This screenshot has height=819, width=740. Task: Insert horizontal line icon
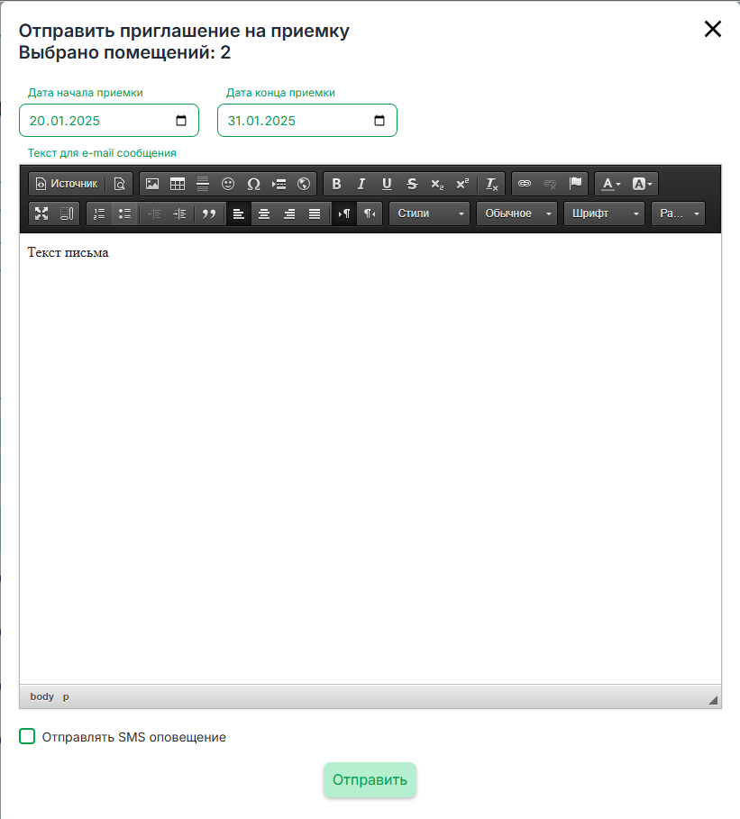pos(203,184)
